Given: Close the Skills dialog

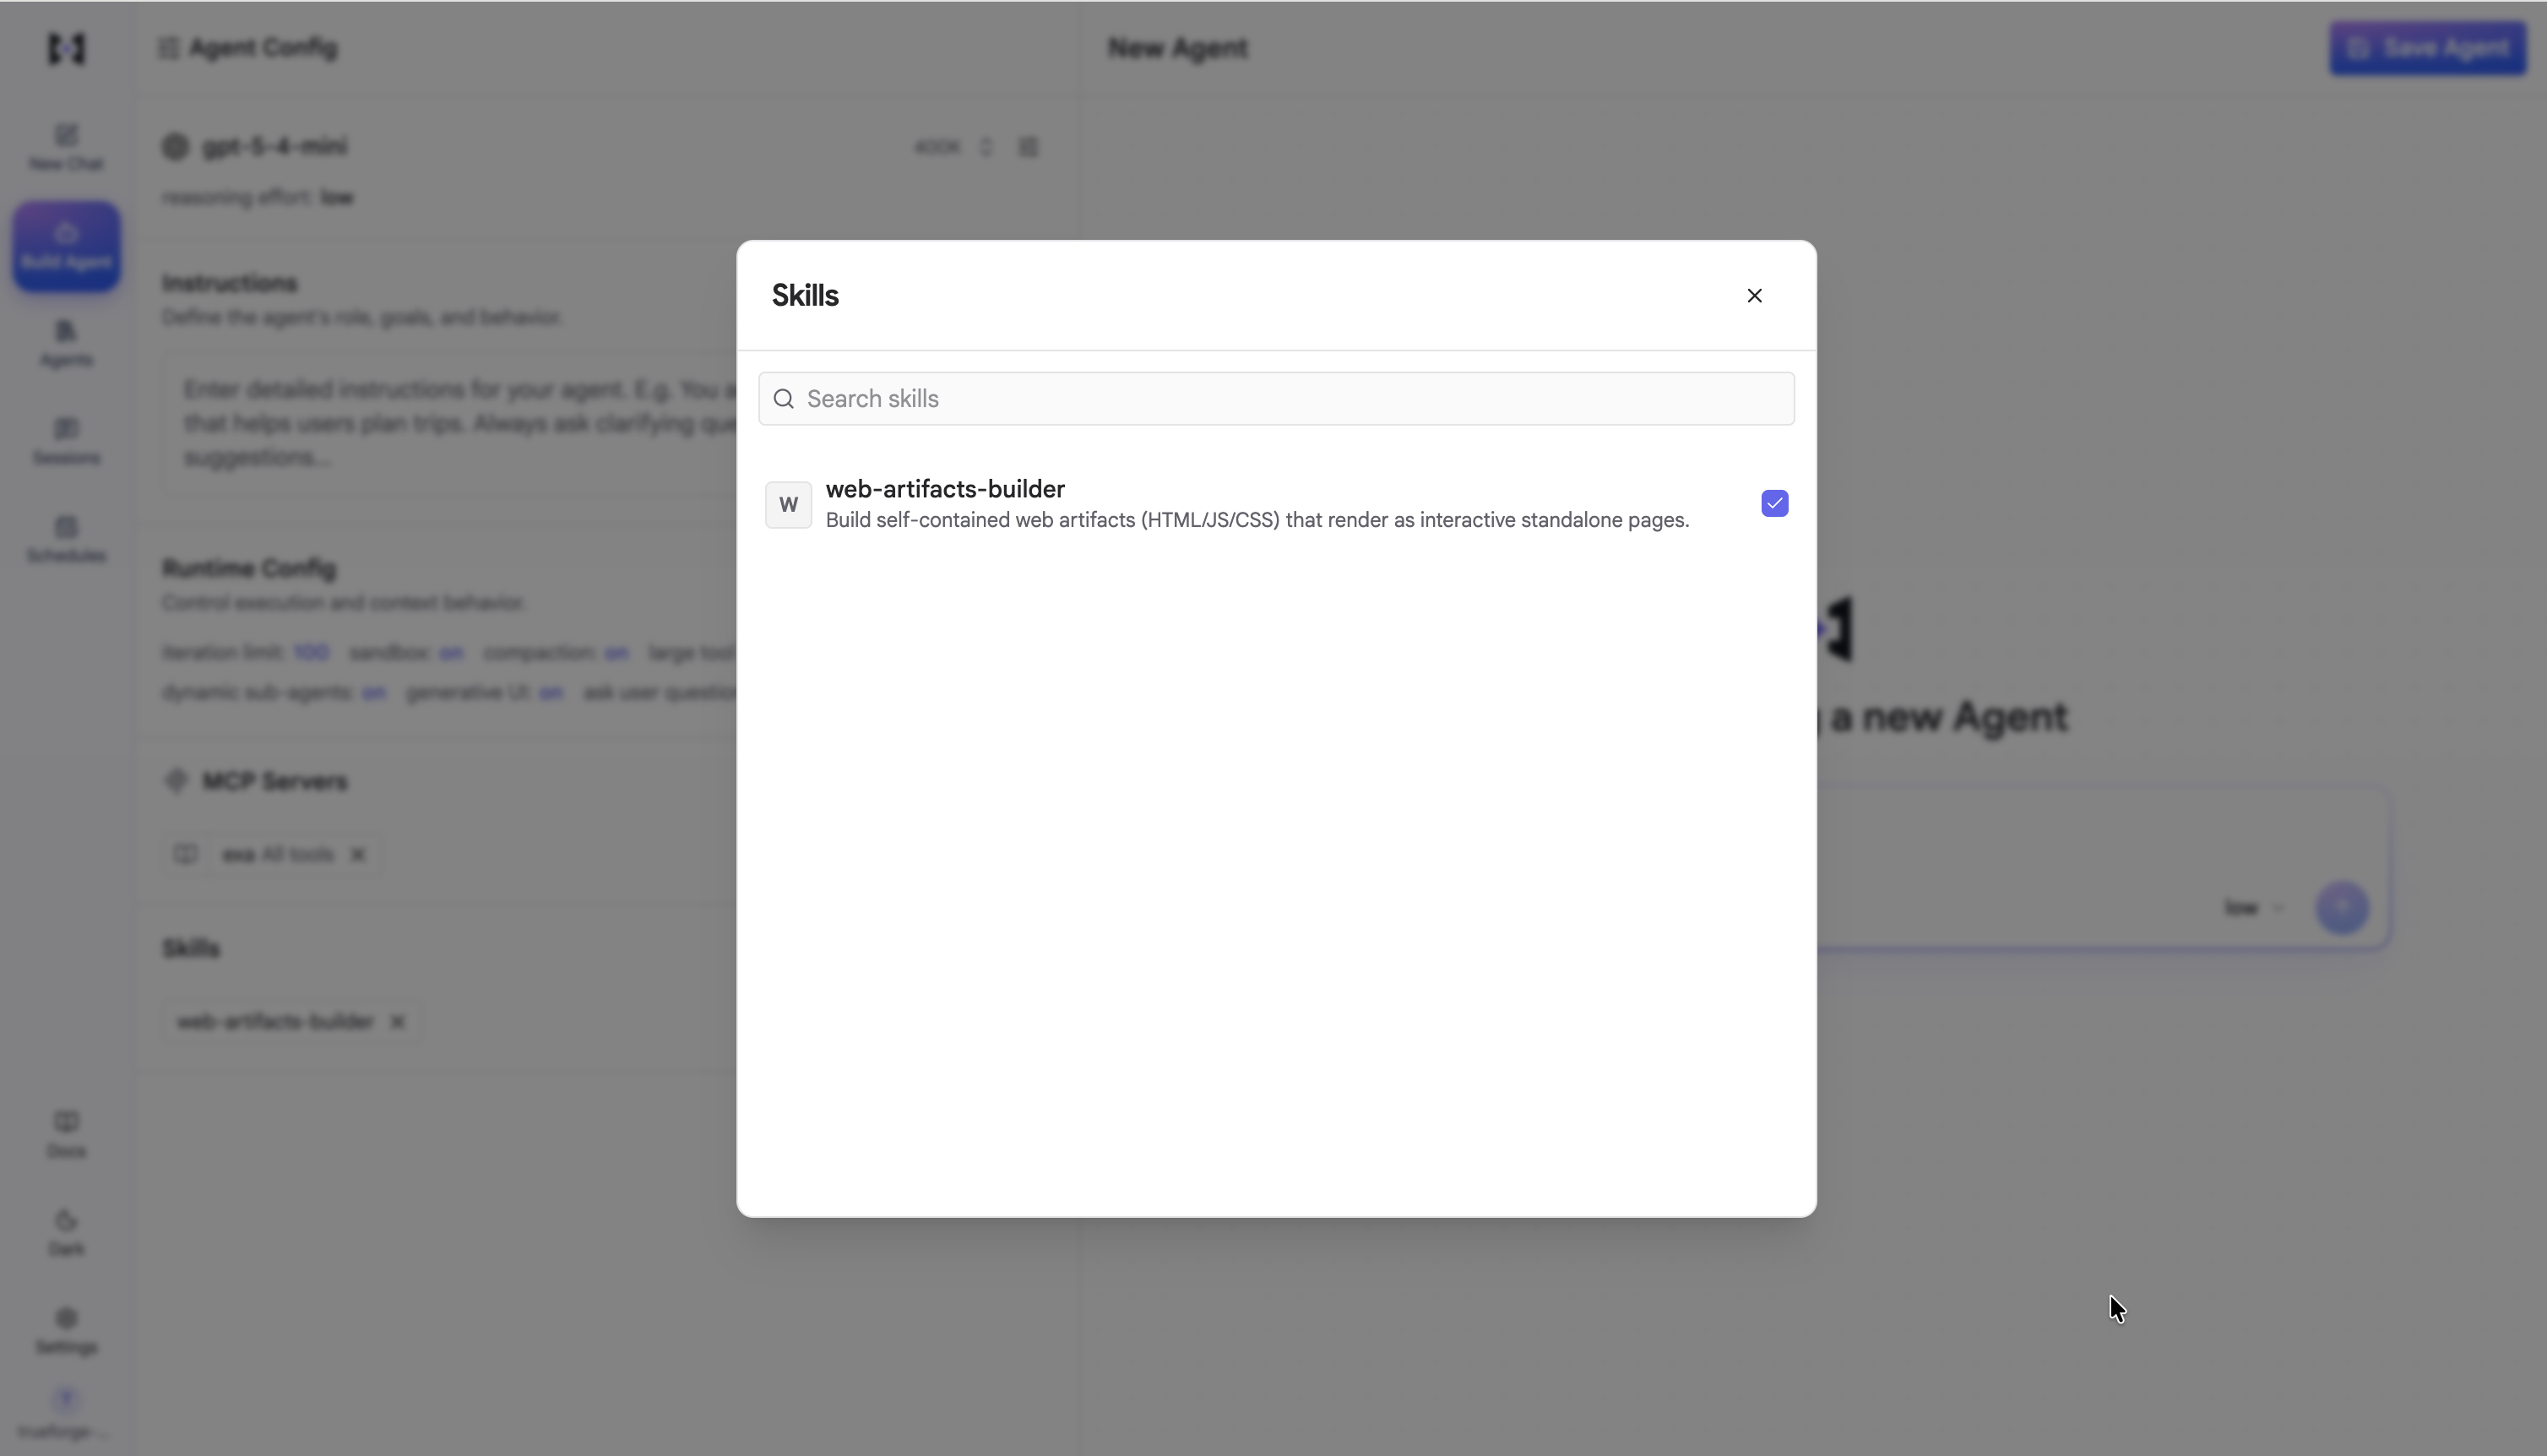Looking at the screenshot, I should click(1753, 295).
